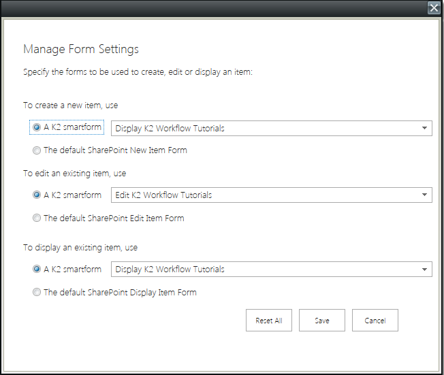Choose the default SharePoint New Item Form
444x375 pixels.
pos(36,150)
